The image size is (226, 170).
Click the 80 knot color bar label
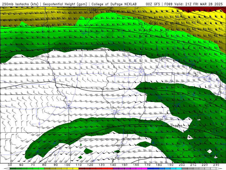pyautogui.click(x=44, y=165)
